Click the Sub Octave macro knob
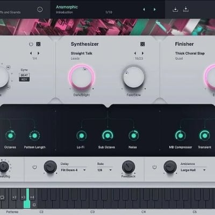The height and width of the screenshot is (215, 215). pos(107,135)
